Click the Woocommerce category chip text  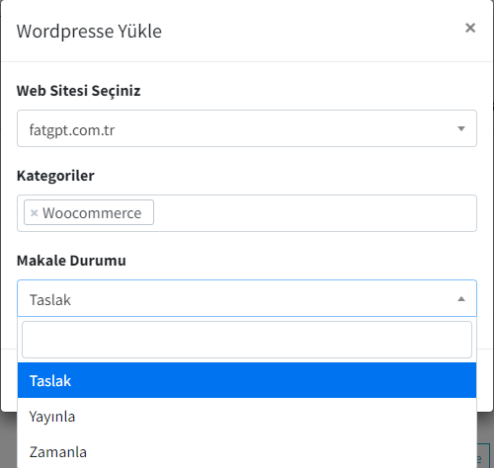tap(92, 213)
